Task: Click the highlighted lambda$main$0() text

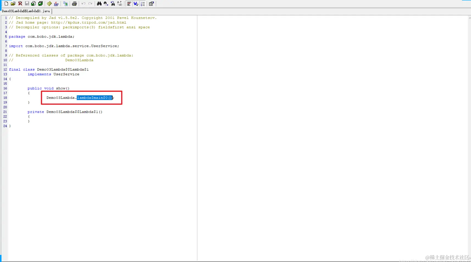Action: (95, 98)
